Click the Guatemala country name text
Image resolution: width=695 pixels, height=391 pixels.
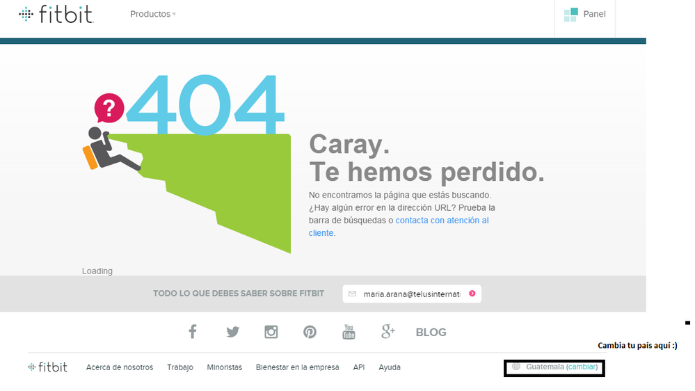[x=545, y=367]
